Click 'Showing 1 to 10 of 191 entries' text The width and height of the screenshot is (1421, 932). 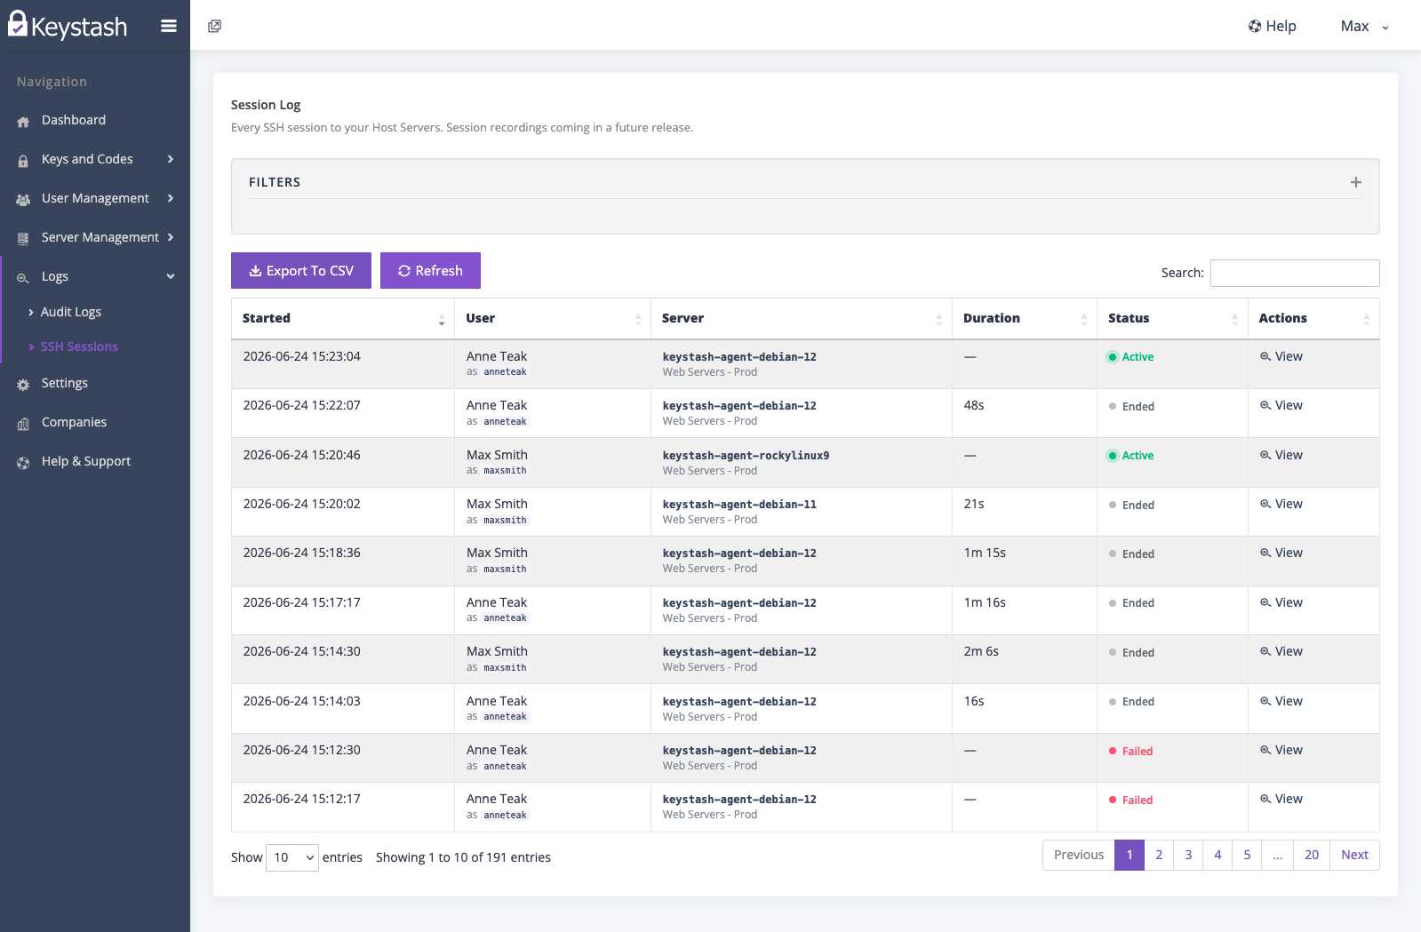click(x=463, y=857)
